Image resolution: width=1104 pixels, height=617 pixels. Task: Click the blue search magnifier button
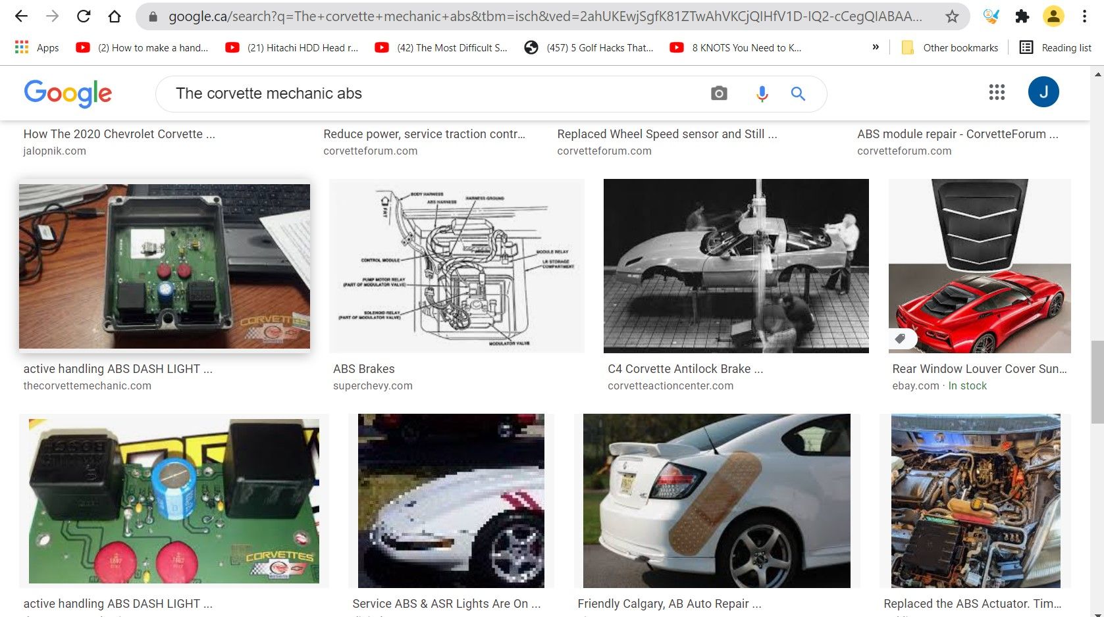click(x=798, y=93)
